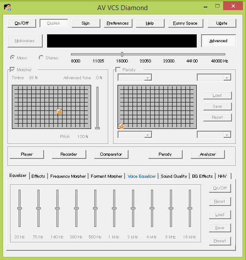
Task: Select the Stereo radio button
Action: click(41, 58)
